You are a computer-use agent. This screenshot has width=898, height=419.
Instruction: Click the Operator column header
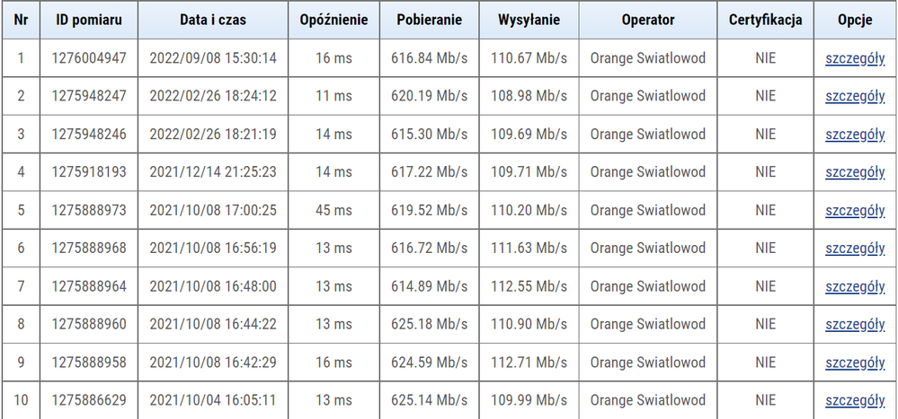tap(647, 20)
